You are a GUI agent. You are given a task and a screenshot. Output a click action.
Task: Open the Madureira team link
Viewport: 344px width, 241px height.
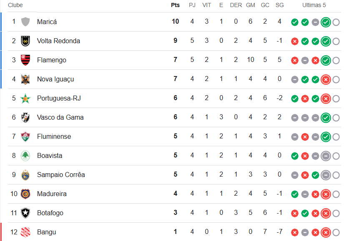[x=52, y=194]
